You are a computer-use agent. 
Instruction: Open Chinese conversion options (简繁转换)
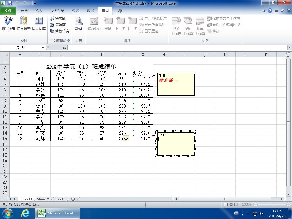pyautogui.click(x=60, y=31)
